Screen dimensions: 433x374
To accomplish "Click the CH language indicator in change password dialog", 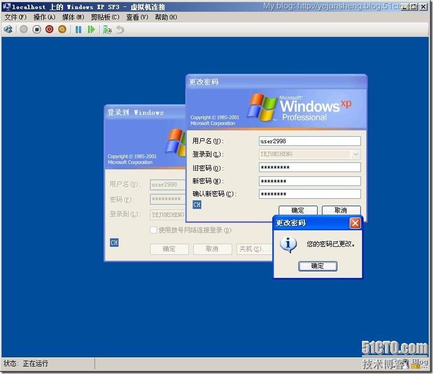I will pyautogui.click(x=197, y=205).
